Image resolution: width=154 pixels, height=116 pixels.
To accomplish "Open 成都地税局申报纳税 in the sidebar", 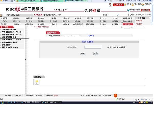I will point(10,42).
